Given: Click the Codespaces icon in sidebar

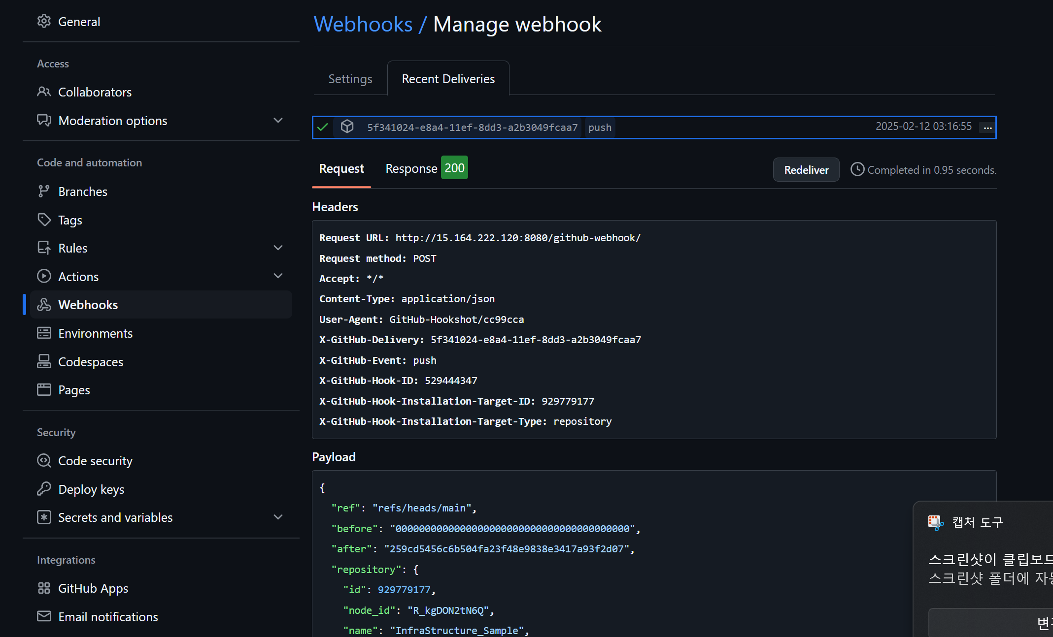Looking at the screenshot, I should [x=44, y=361].
